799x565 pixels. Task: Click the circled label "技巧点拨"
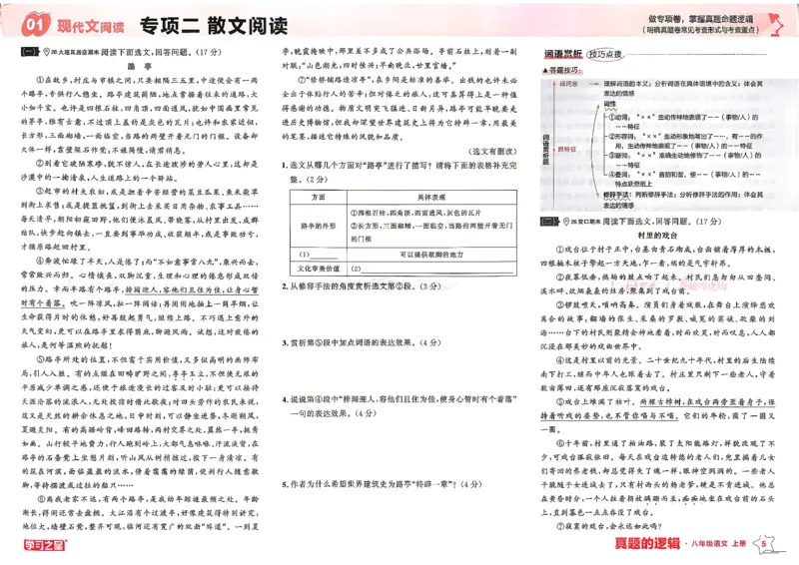click(605, 54)
